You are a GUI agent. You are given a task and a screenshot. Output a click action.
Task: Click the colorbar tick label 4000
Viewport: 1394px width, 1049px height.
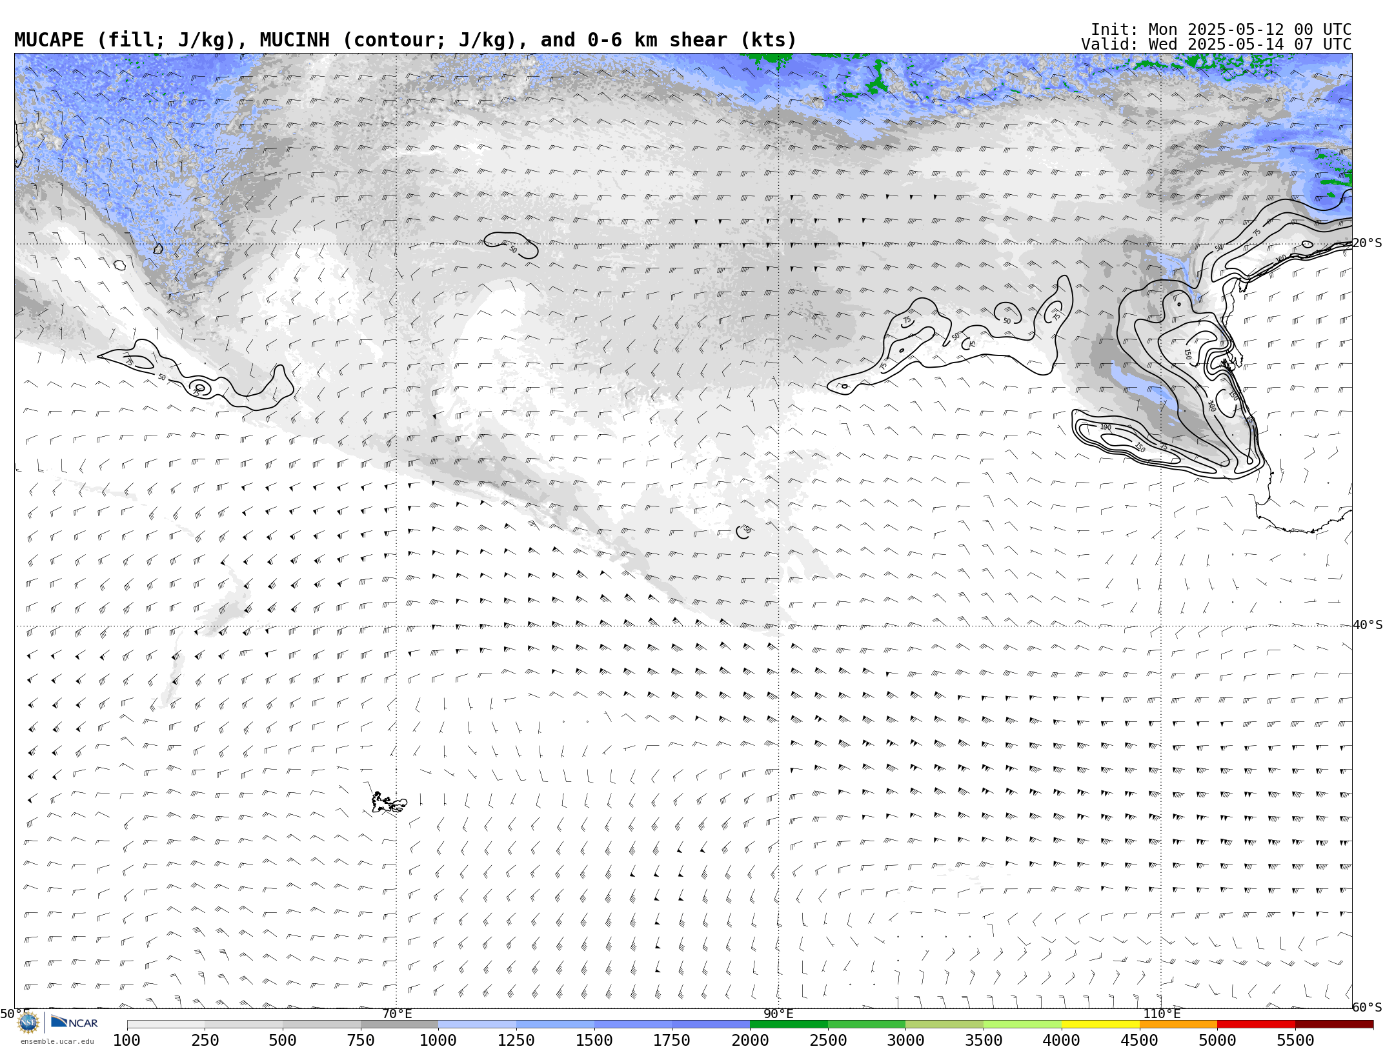tap(1062, 1041)
